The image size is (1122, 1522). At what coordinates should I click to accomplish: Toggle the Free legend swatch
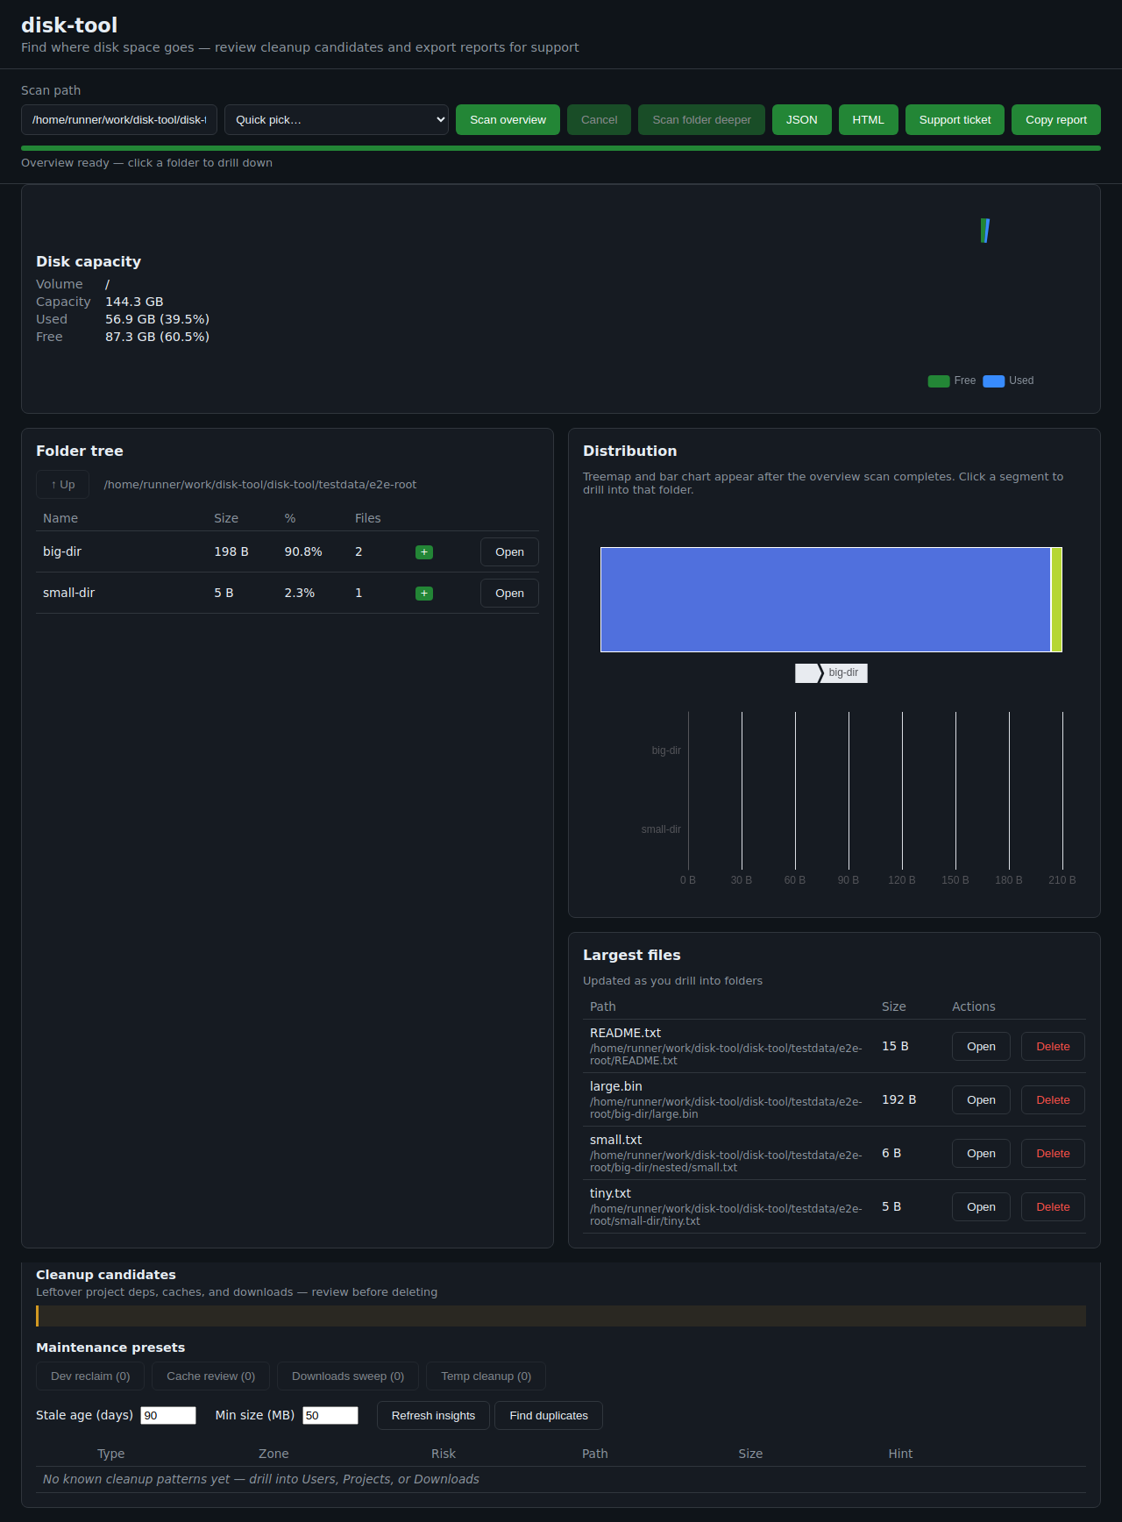pos(939,380)
